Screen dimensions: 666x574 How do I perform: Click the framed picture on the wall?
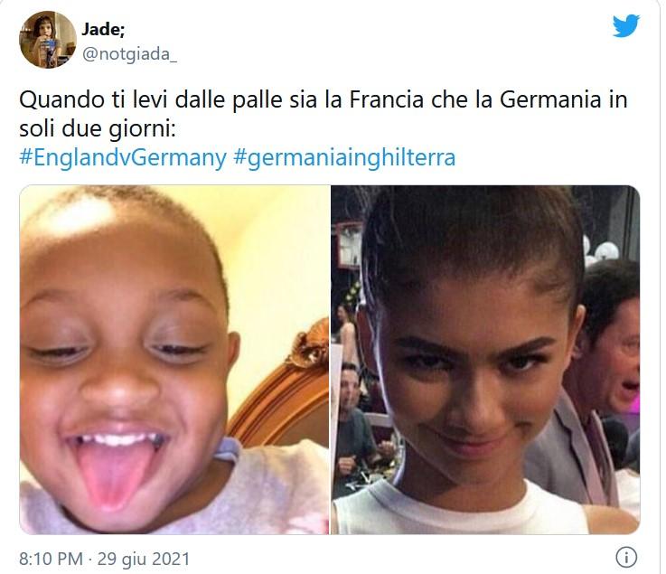coord(348,247)
